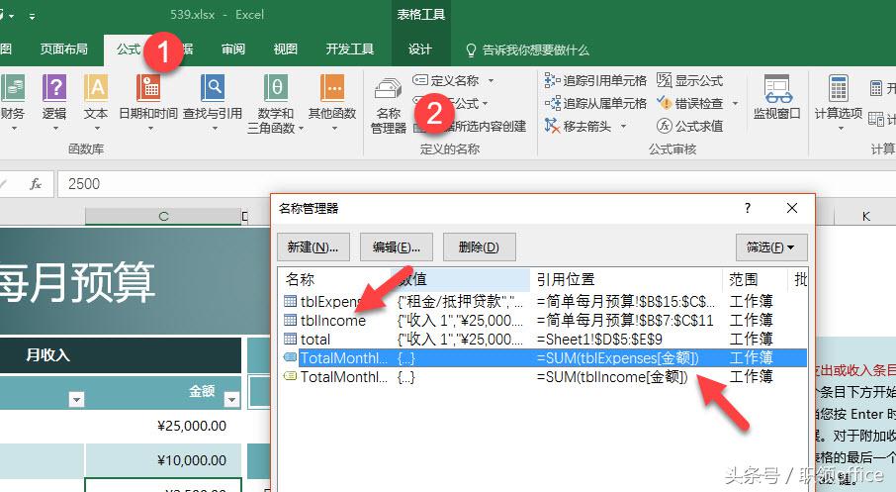Click the help question mark in 名称管理器
This screenshot has height=492, width=896.
tap(748, 208)
